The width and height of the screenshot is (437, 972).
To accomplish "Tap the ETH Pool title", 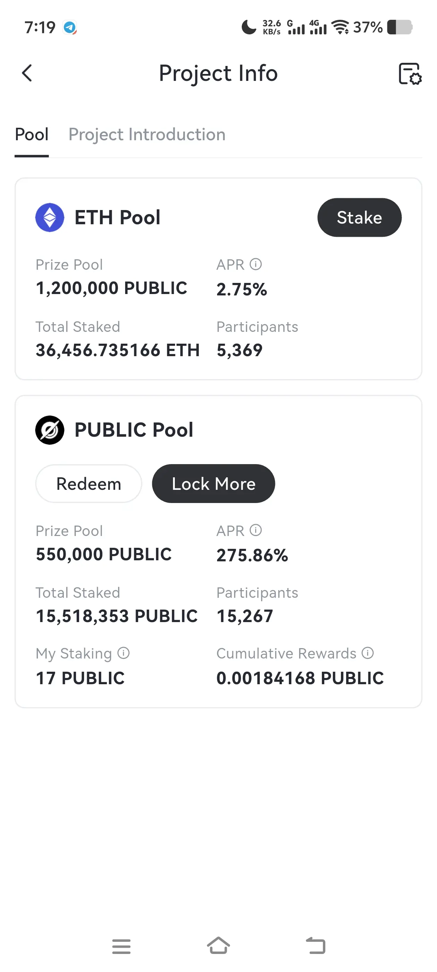I will 117,217.
